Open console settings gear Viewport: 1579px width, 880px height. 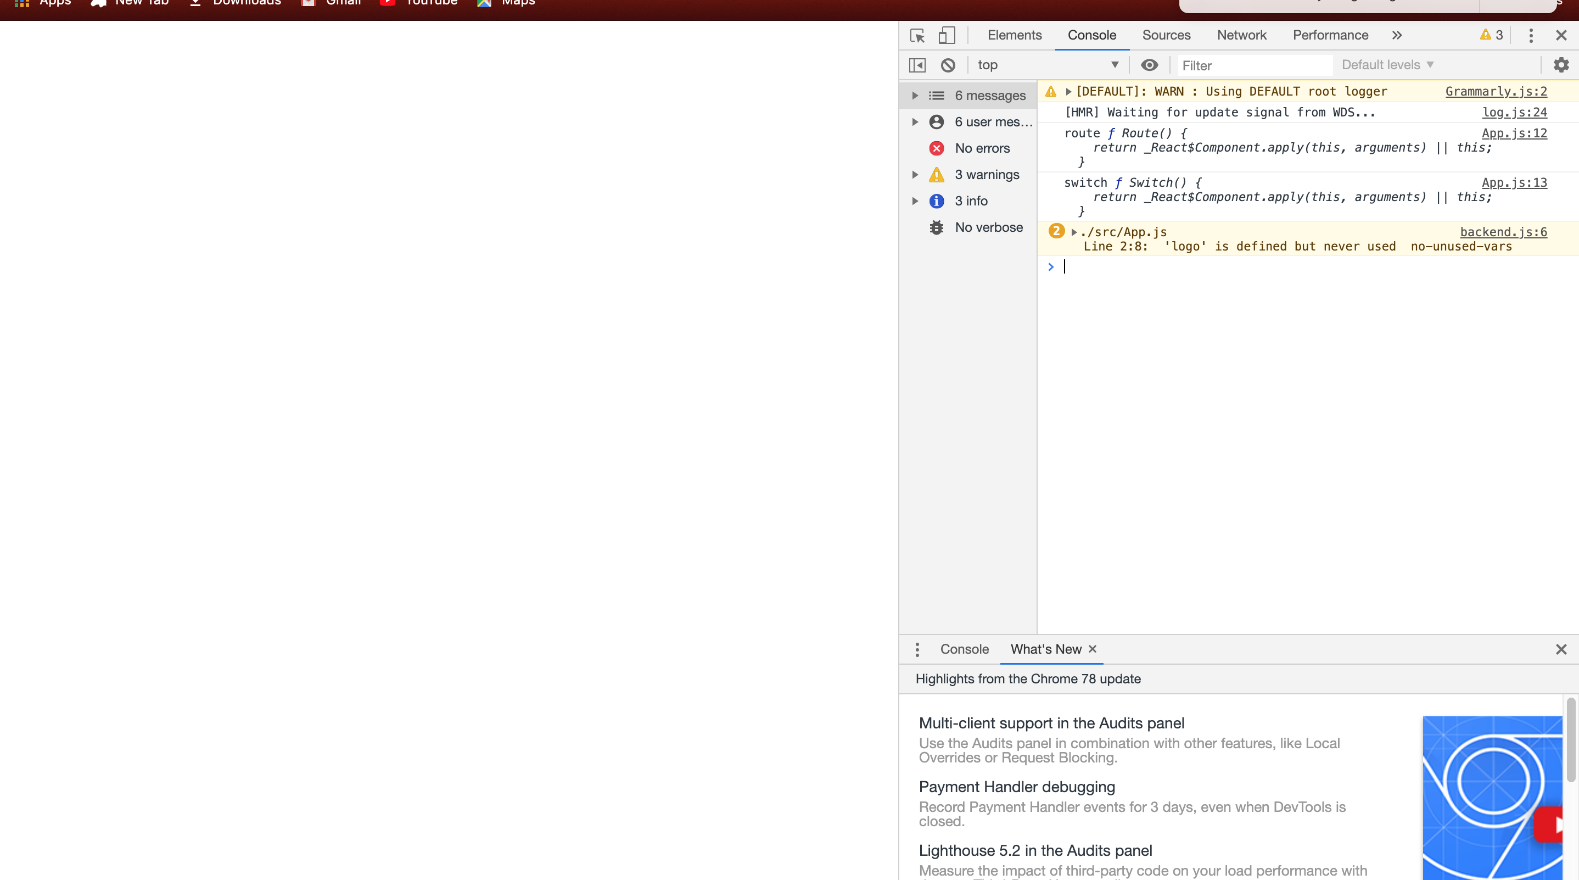pyautogui.click(x=1561, y=65)
